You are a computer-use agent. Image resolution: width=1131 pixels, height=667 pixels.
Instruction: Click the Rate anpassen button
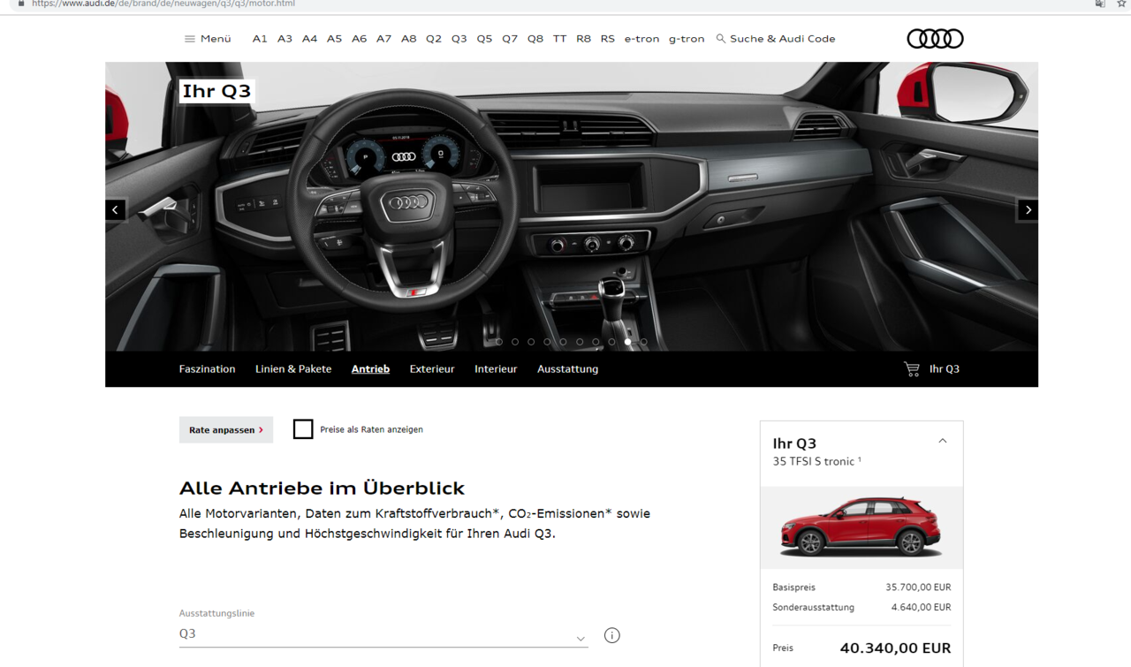226,429
